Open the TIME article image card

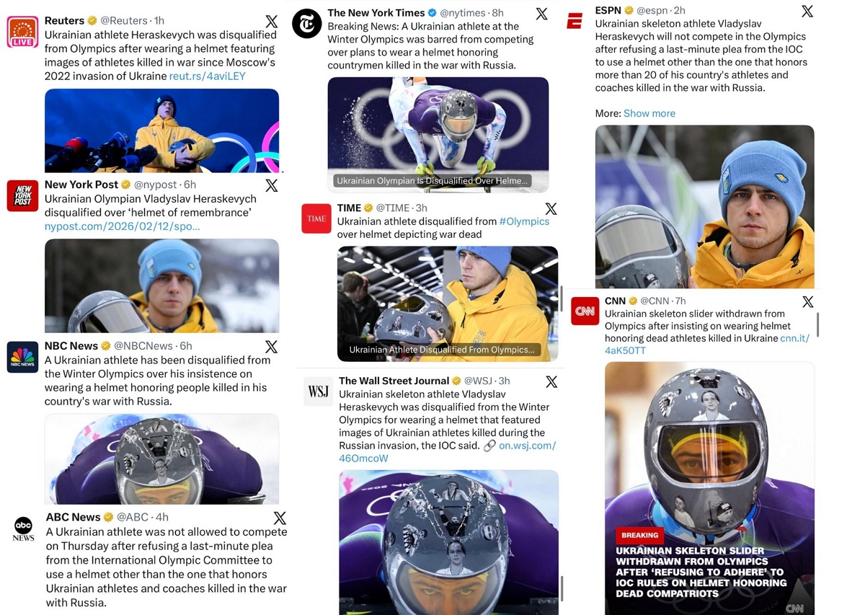[x=447, y=304]
